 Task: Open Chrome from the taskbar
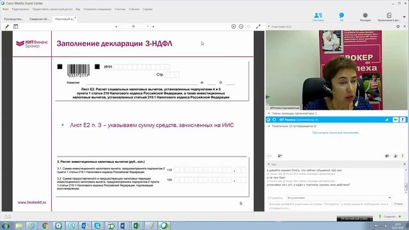point(45,226)
